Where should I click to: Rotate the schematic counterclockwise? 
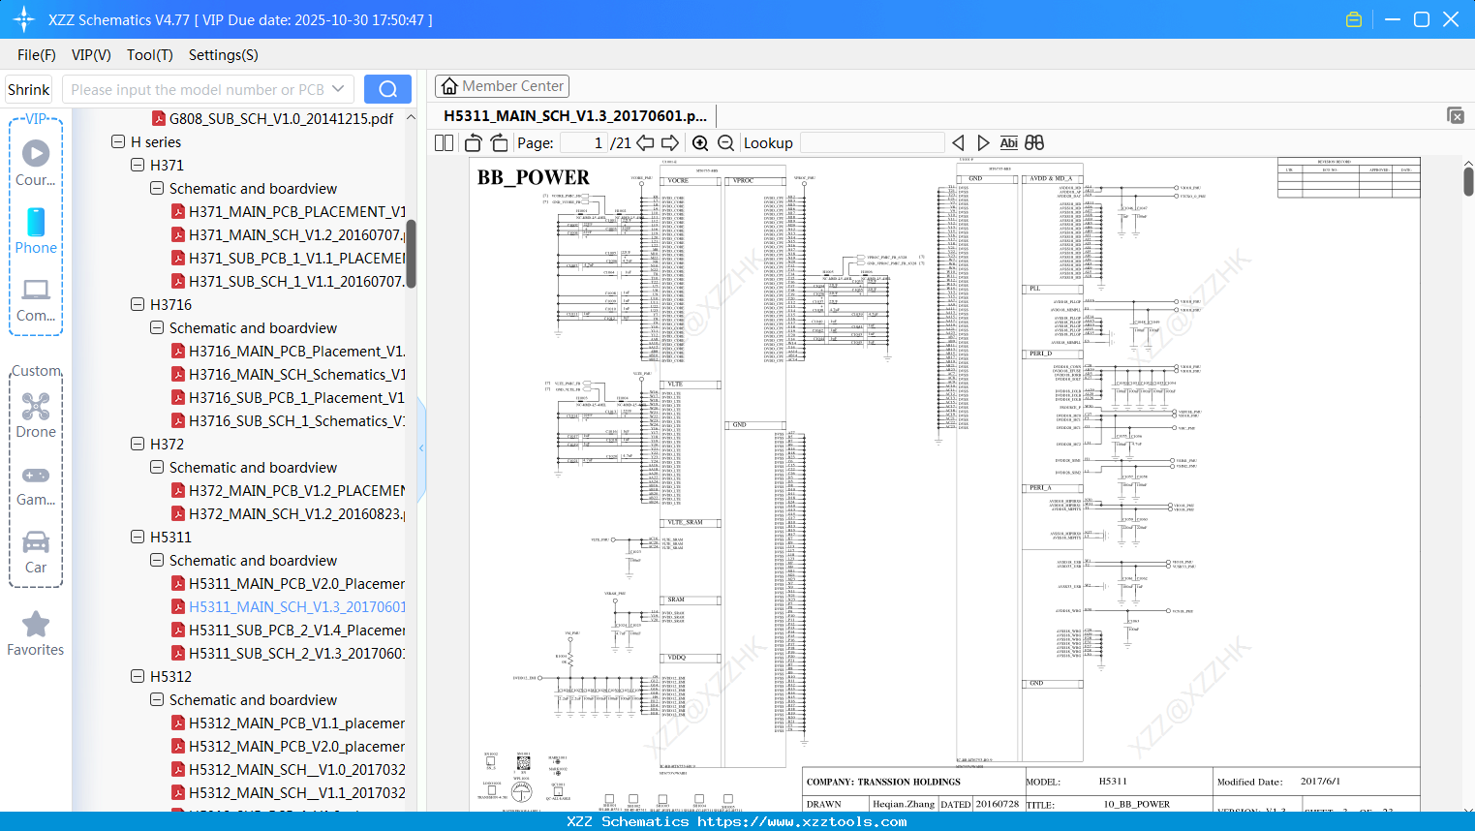tap(473, 142)
